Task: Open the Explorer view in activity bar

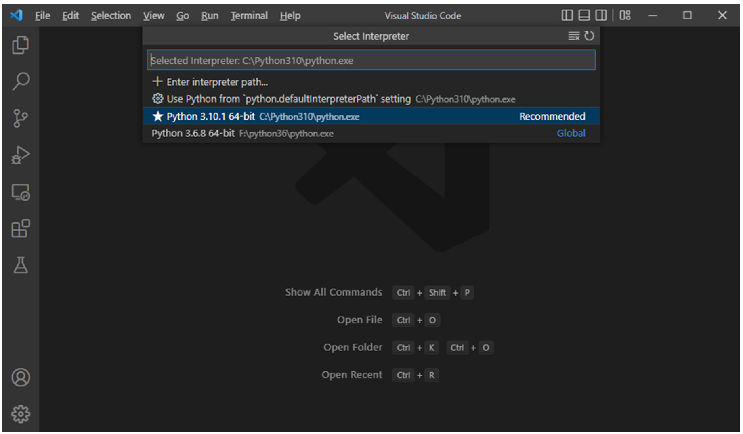Action: coord(20,45)
